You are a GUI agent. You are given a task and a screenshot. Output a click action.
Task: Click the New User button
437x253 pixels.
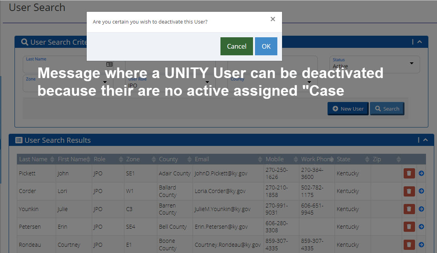coord(348,109)
